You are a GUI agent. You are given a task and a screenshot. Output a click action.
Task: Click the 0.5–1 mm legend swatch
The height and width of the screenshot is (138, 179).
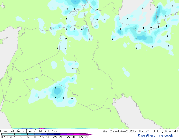(x=11, y=134)
